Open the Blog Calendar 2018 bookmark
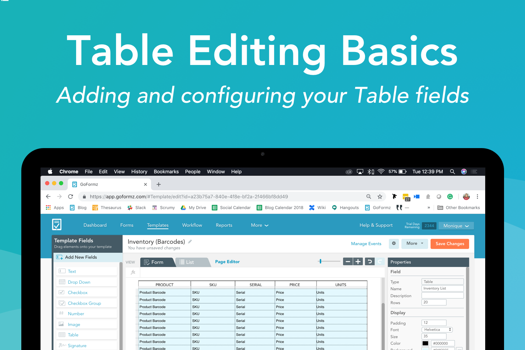Viewport: 525px width, 350px height. click(x=280, y=207)
